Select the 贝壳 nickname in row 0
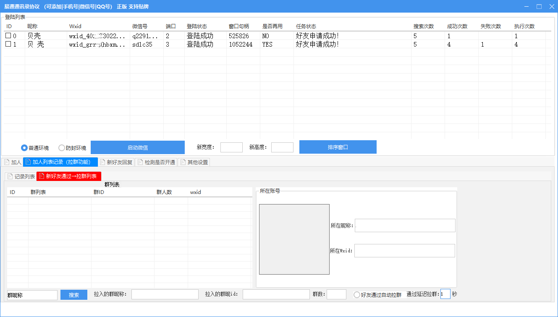Image resolution: width=558 pixels, height=317 pixels. pyautogui.click(x=34, y=36)
